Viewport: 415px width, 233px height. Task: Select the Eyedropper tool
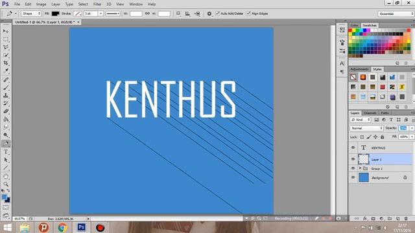(6, 71)
